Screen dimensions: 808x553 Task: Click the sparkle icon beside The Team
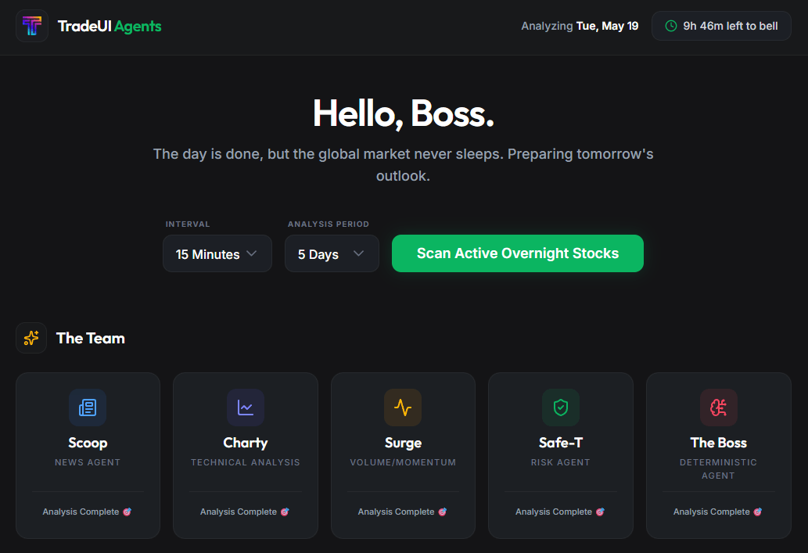click(31, 338)
